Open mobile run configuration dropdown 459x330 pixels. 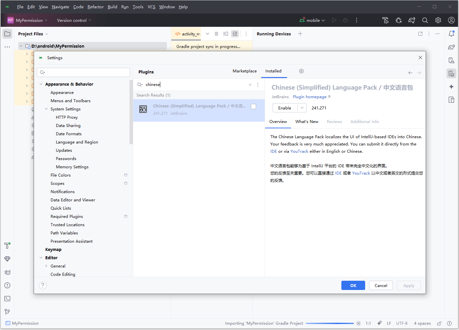point(312,20)
